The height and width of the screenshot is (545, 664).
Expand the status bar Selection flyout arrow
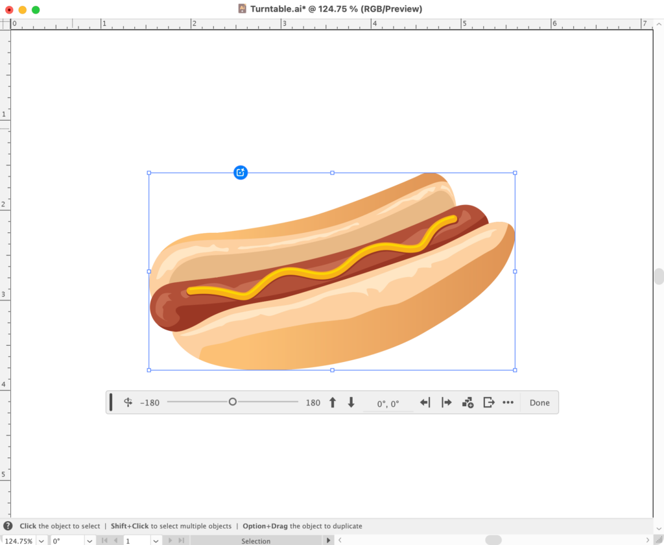pyautogui.click(x=328, y=540)
